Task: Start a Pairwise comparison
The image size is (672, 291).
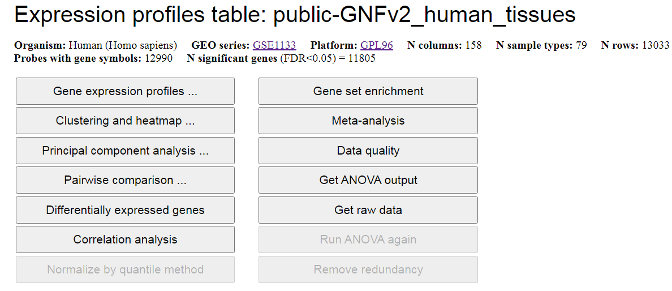Action: (x=125, y=180)
